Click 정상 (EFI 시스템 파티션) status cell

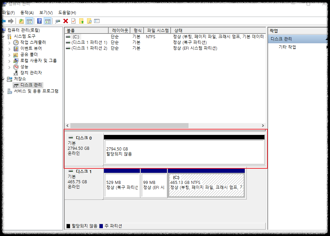point(195,48)
